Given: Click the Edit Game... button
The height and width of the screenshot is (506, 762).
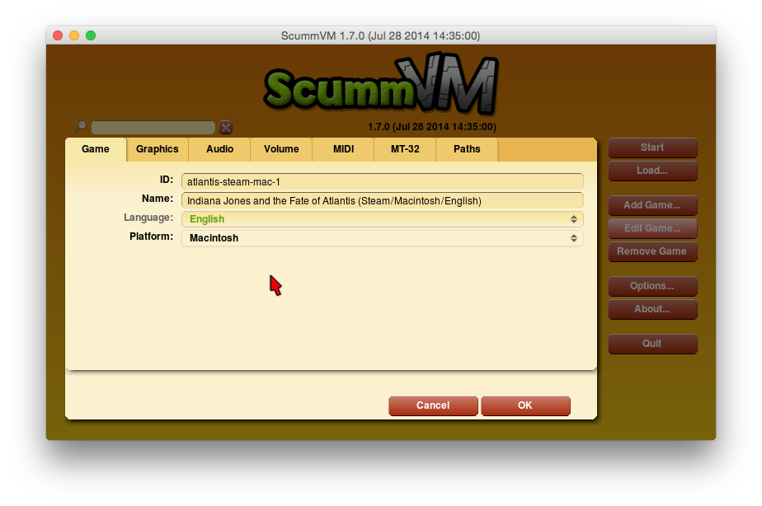Looking at the screenshot, I should click(x=652, y=228).
